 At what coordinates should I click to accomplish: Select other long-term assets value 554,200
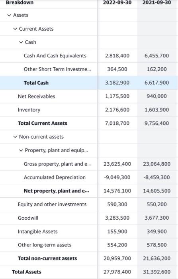tap(117, 245)
